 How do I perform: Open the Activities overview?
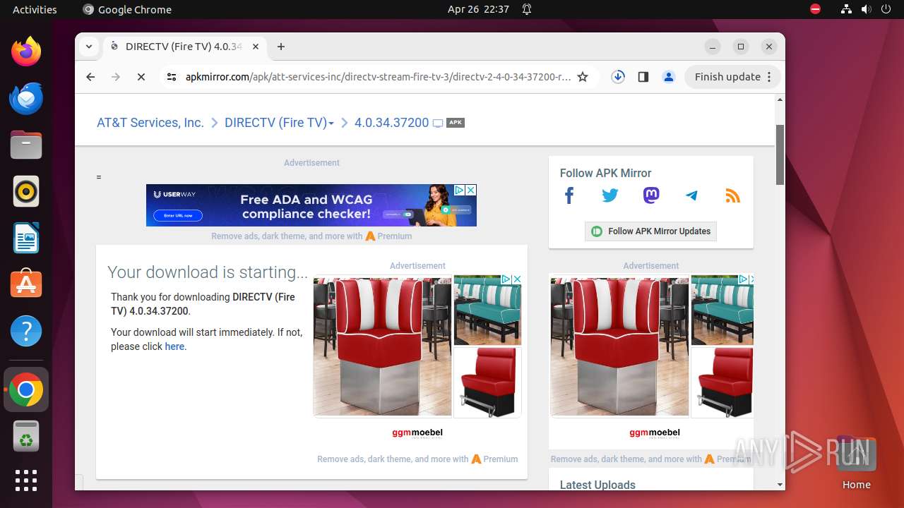pyautogui.click(x=35, y=9)
